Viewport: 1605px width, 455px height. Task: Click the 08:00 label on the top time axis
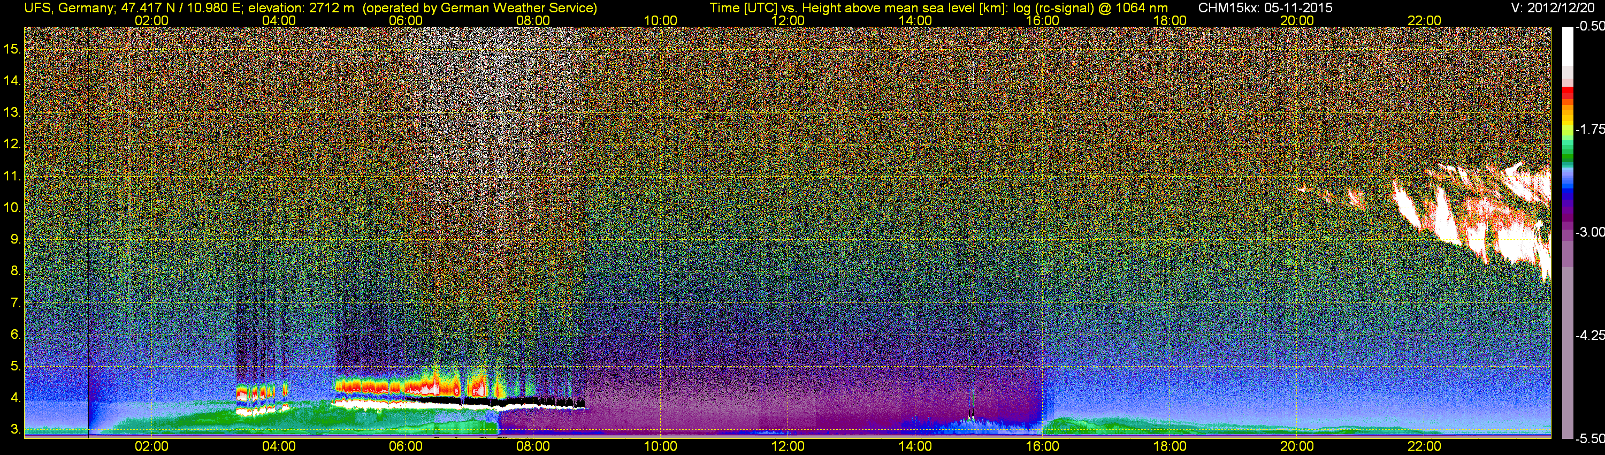click(533, 20)
